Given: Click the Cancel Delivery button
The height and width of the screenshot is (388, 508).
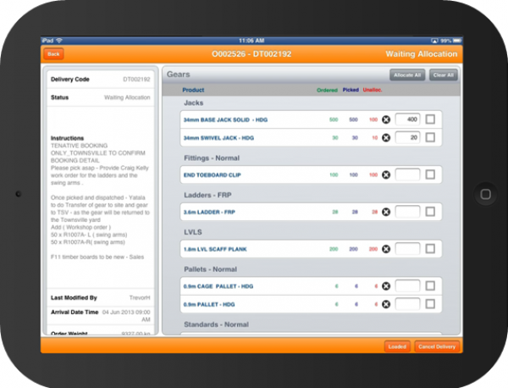Looking at the screenshot, I should 437,346.
